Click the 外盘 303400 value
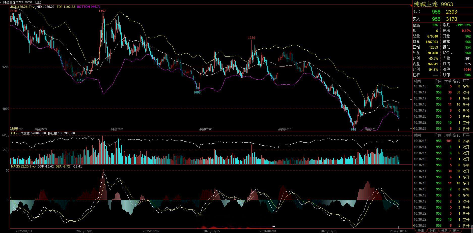The width and height of the screenshot is (473, 233). click(433, 53)
